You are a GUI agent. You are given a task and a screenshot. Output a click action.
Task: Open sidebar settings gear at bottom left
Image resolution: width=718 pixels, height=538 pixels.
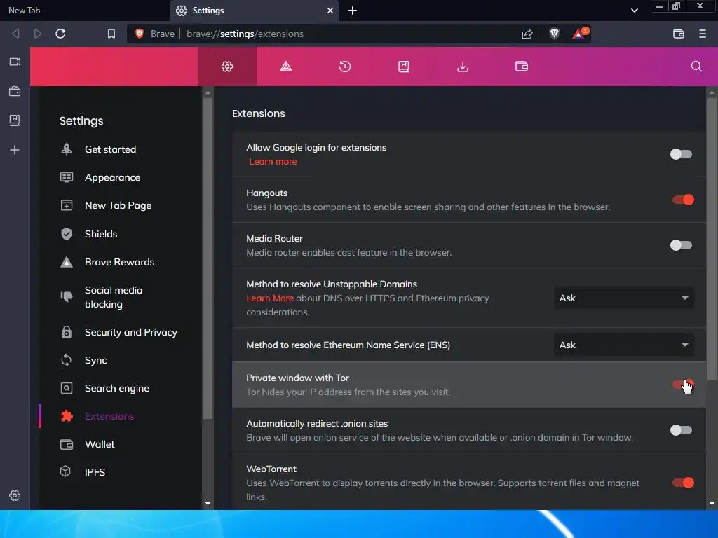pos(15,495)
